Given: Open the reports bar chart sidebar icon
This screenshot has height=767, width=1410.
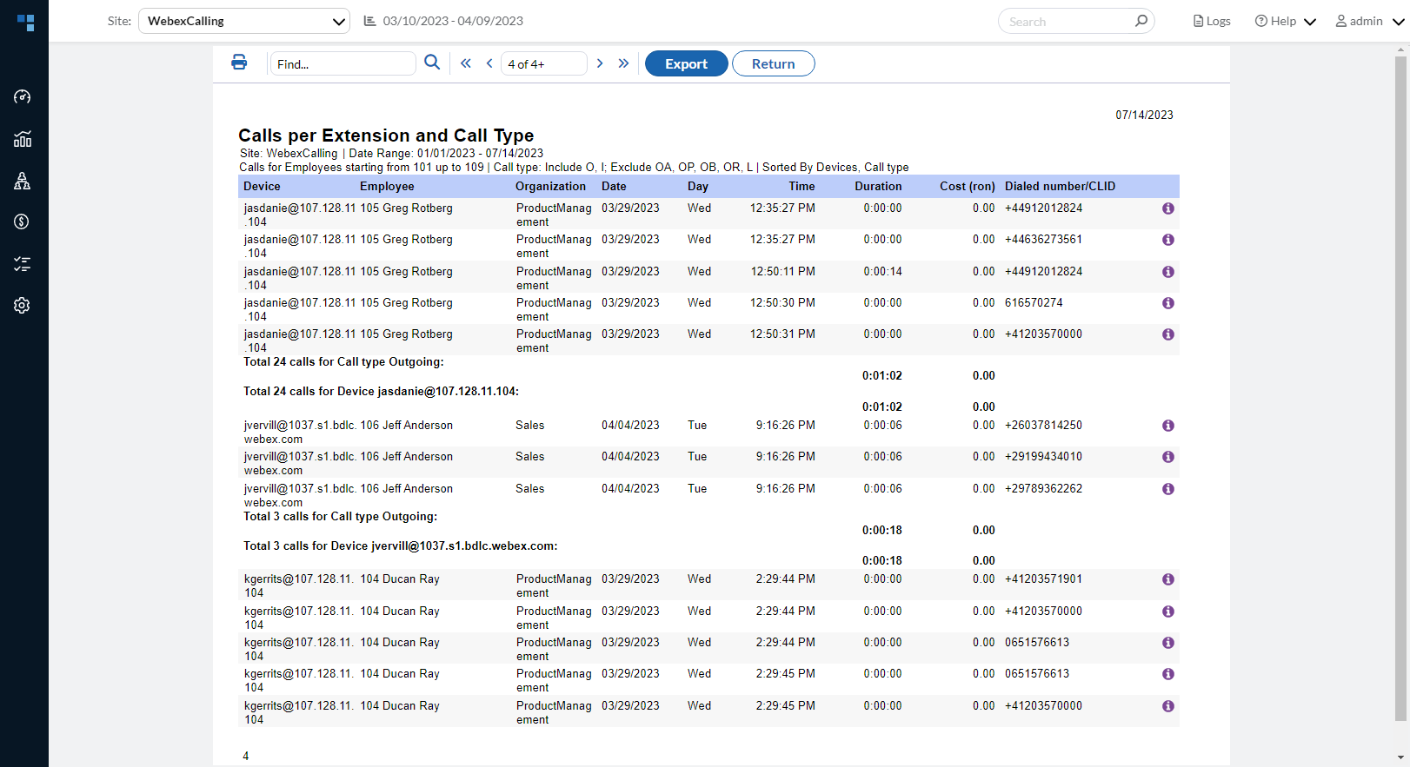Looking at the screenshot, I should click(x=23, y=139).
